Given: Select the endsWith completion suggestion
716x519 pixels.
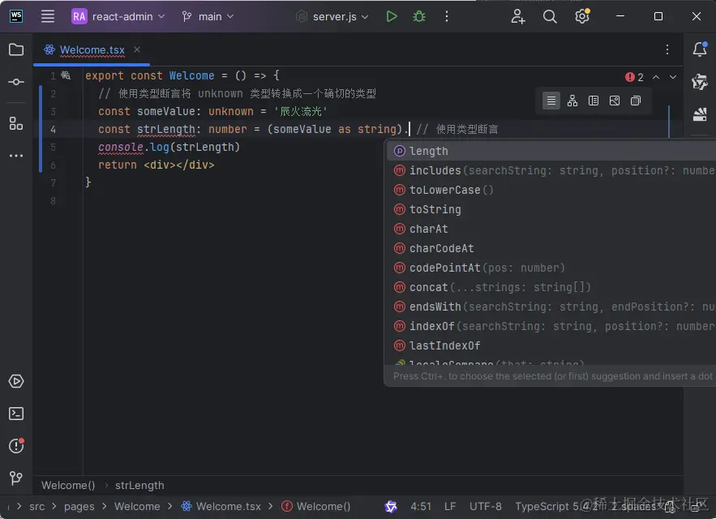Looking at the screenshot, I should tap(551, 307).
